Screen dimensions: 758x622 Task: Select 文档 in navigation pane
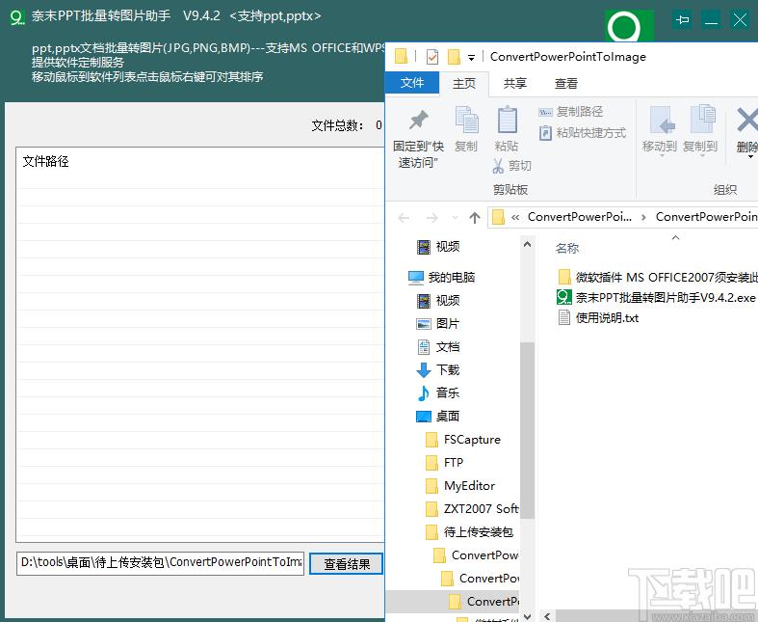(x=438, y=347)
